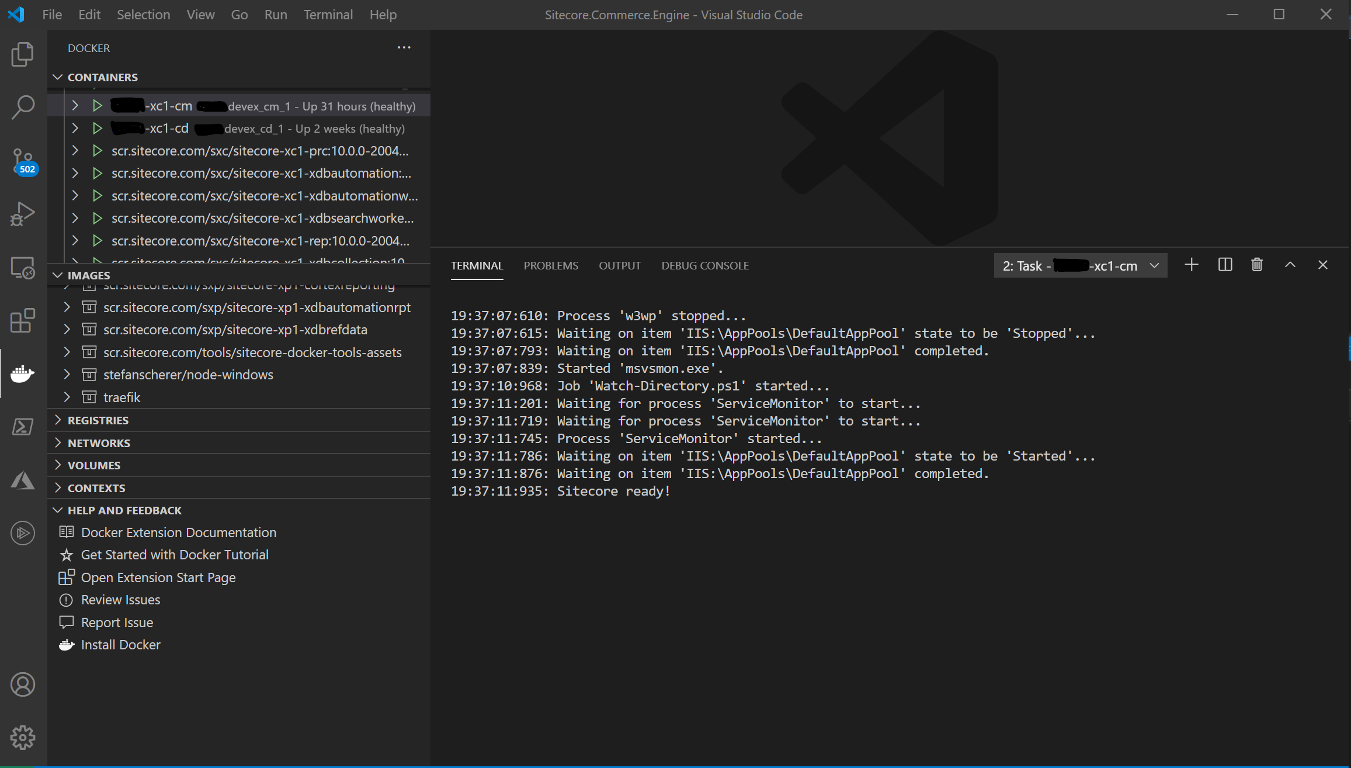Open the Terminal menu
This screenshot has width=1351, height=768.
[328, 15]
